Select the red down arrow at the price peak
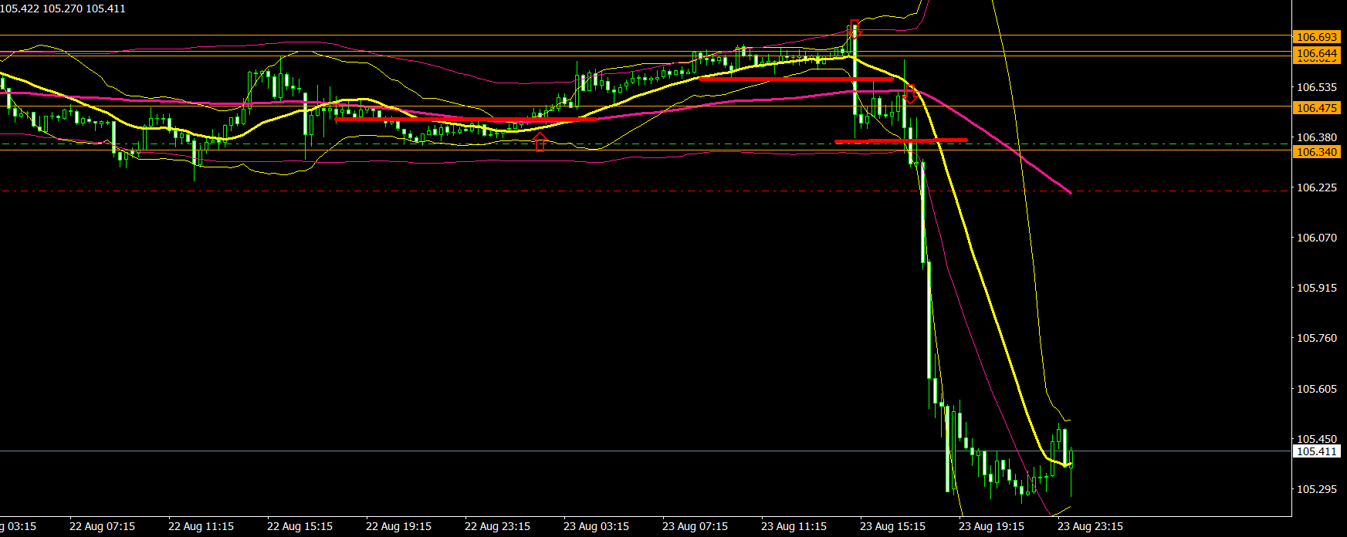1347x537 pixels. point(854,29)
